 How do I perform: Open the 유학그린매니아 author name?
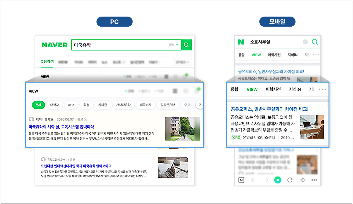pos(56,160)
